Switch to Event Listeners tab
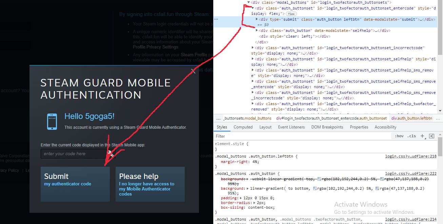This screenshot has width=443, height=224. 292,127
